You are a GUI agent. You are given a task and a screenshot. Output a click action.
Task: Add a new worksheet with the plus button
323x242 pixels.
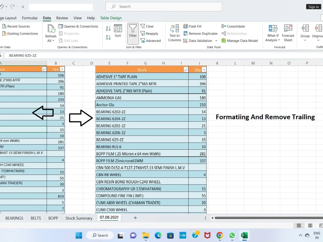tap(135, 218)
